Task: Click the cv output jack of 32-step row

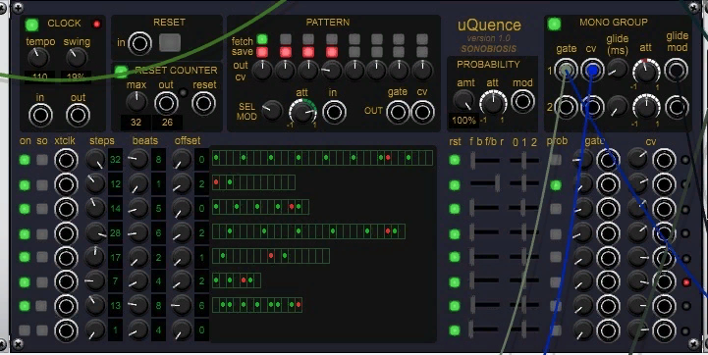Action: tap(664, 160)
